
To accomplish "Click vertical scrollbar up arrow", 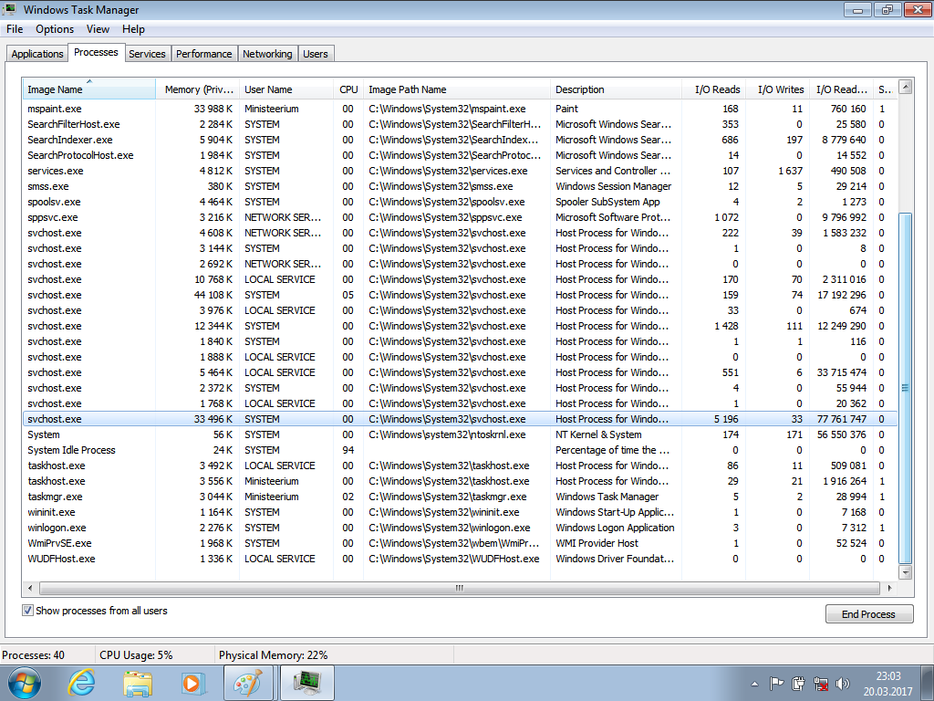I will (906, 87).
